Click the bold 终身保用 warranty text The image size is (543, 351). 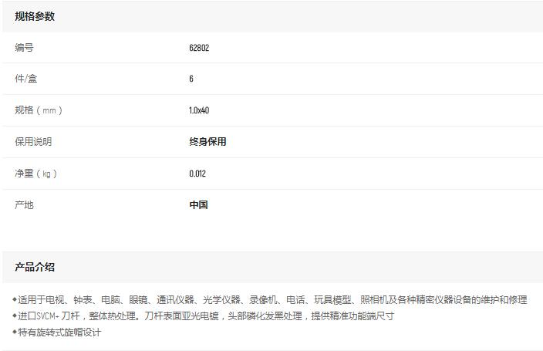[207, 142]
